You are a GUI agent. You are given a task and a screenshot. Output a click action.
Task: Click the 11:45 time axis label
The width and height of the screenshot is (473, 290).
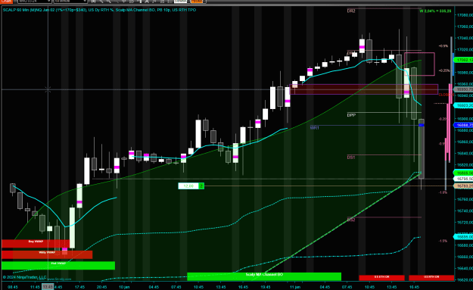pos(35,287)
